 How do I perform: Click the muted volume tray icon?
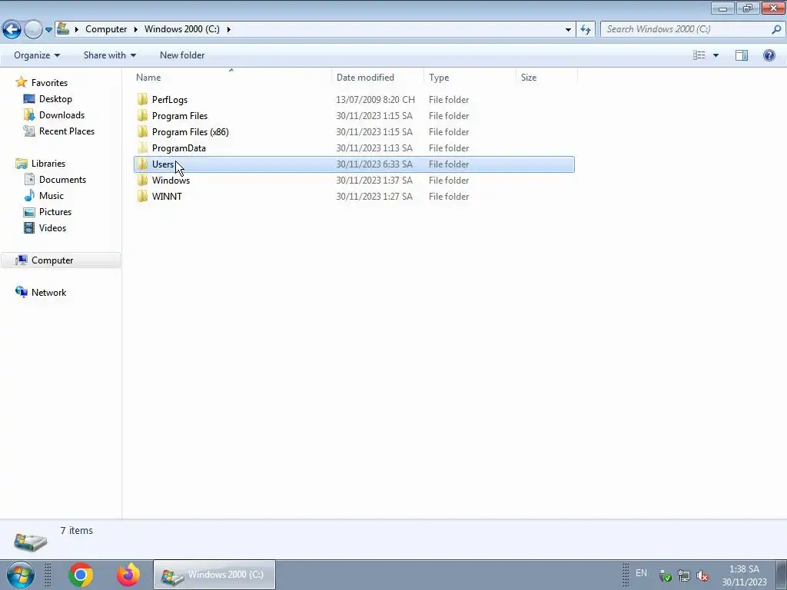[702, 575]
